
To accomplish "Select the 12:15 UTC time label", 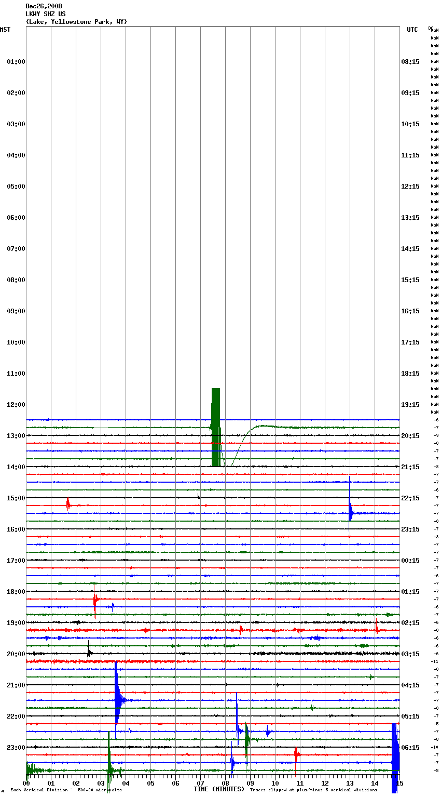I will point(410,187).
